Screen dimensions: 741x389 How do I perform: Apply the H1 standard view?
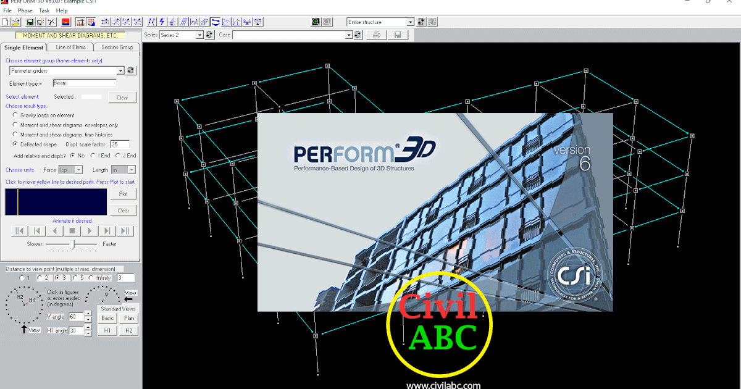pos(107,330)
